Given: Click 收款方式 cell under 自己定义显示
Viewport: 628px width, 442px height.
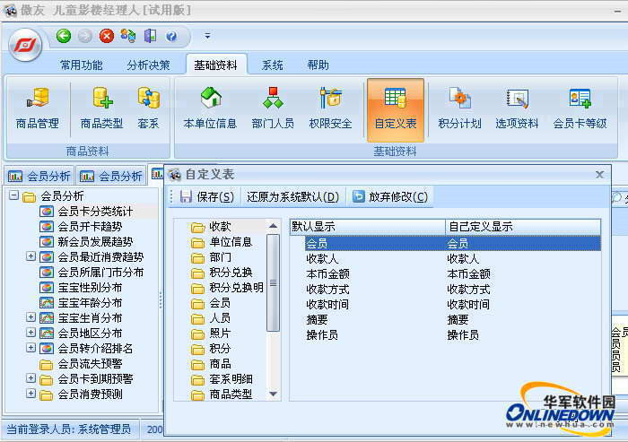Looking at the screenshot, I should (468, 289).
